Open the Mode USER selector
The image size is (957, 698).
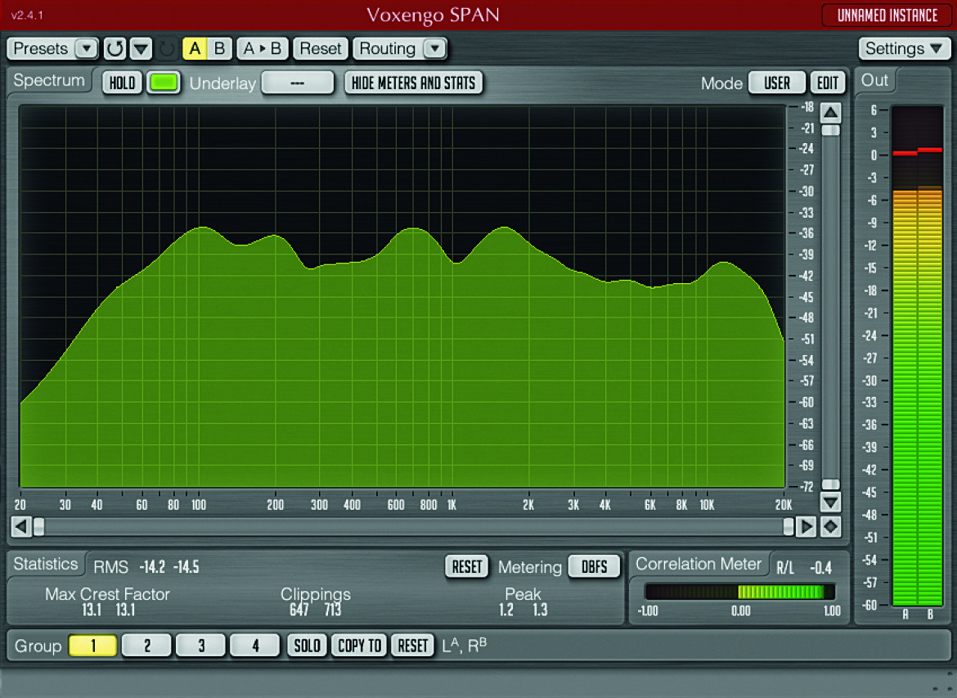point(777,83)
